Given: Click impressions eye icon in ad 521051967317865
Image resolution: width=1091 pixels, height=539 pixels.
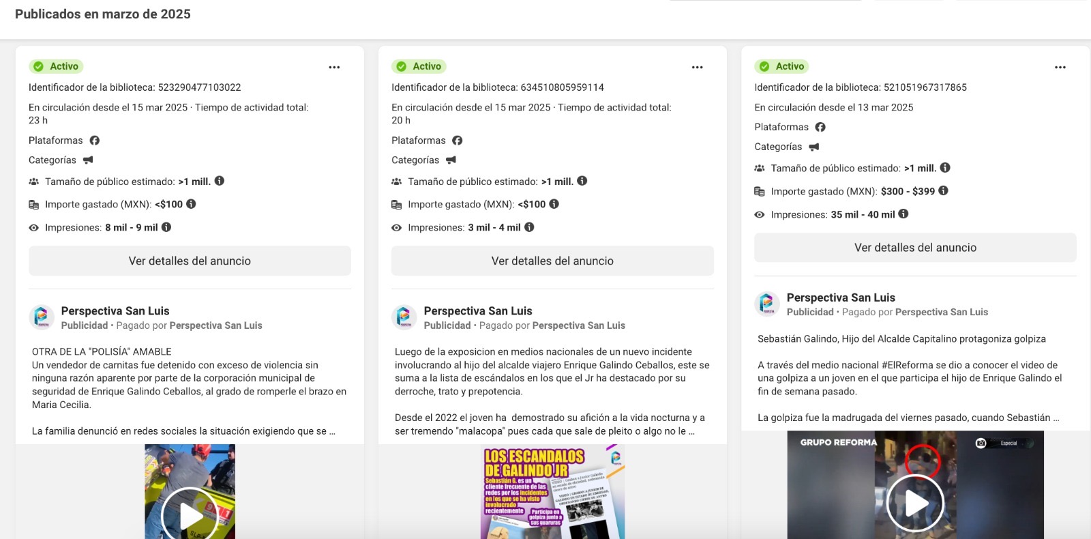Looking at the screenshot, I should 759,214.
